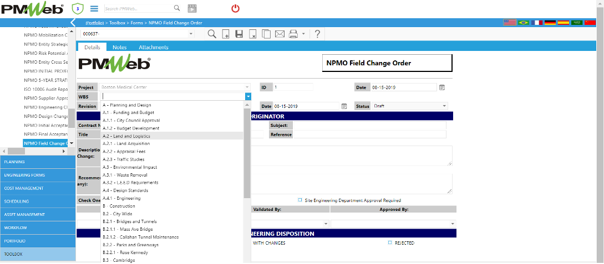604x264 pixels.
Task: Open the TOOLBOX sidebar section
Action: 38,254
